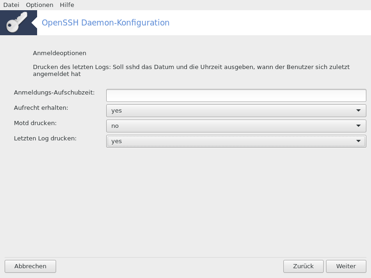Image resolution: width=371 pixels, height=278 pixels.
Task: Click the OpenSSH Daemon-Konfiguration title
Action: click(x=106, y=23)
